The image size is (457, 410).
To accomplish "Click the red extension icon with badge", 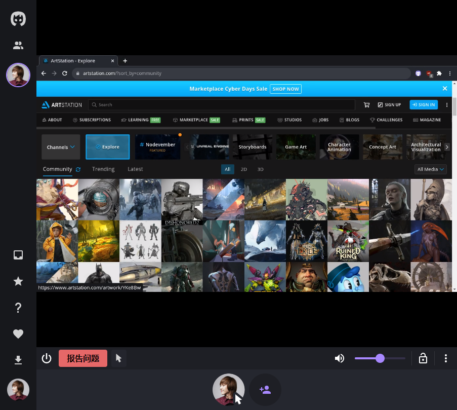I will click(429, 73).
